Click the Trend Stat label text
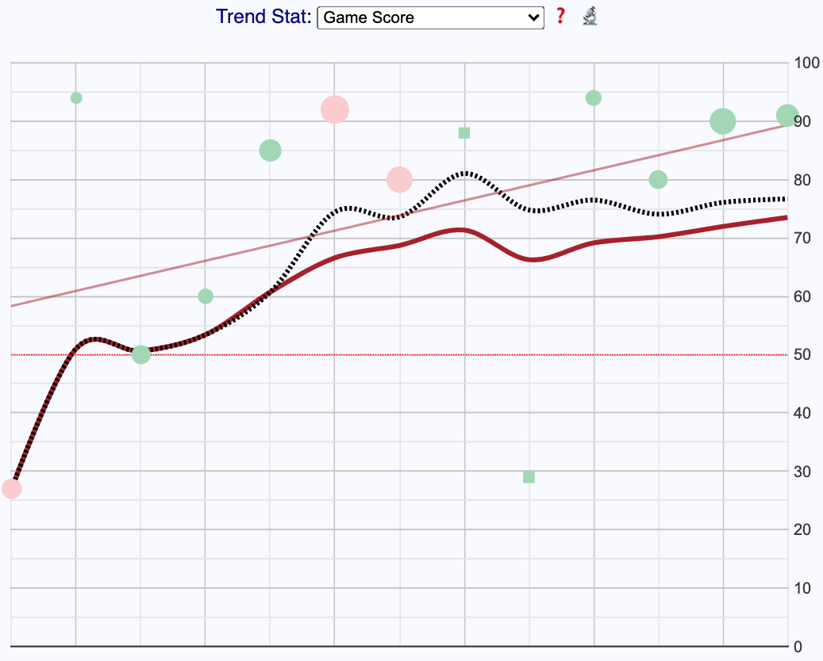 click(263, 17)
